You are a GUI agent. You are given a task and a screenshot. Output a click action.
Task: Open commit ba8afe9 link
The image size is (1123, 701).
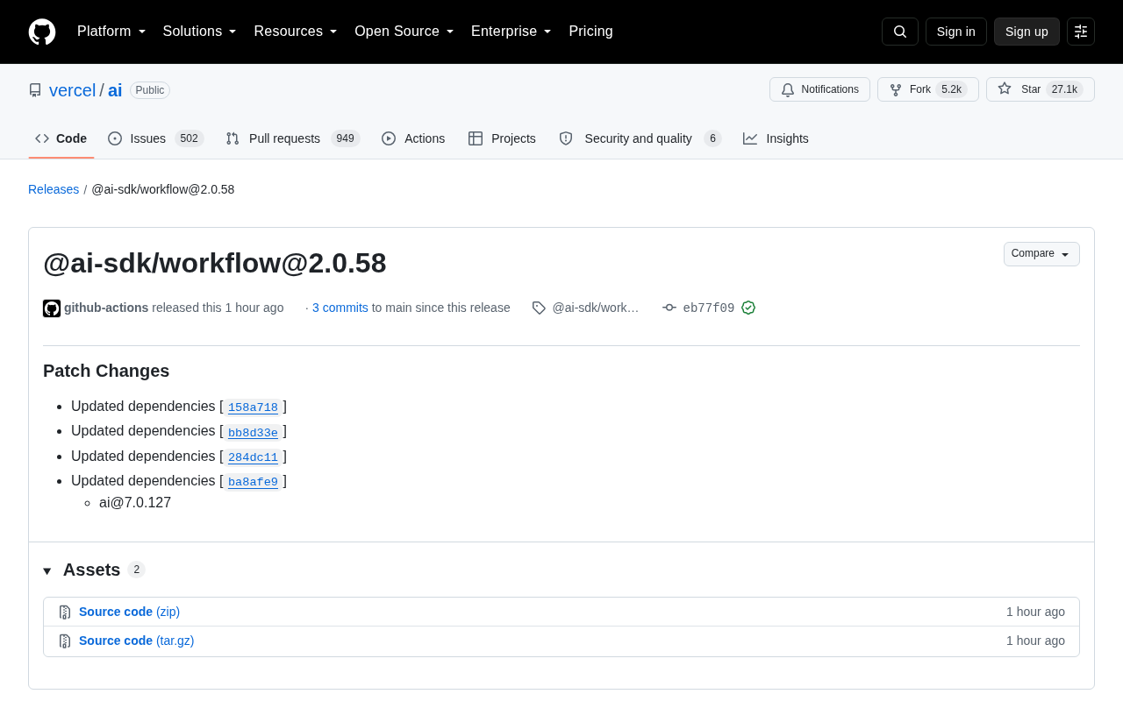(253, 482)
